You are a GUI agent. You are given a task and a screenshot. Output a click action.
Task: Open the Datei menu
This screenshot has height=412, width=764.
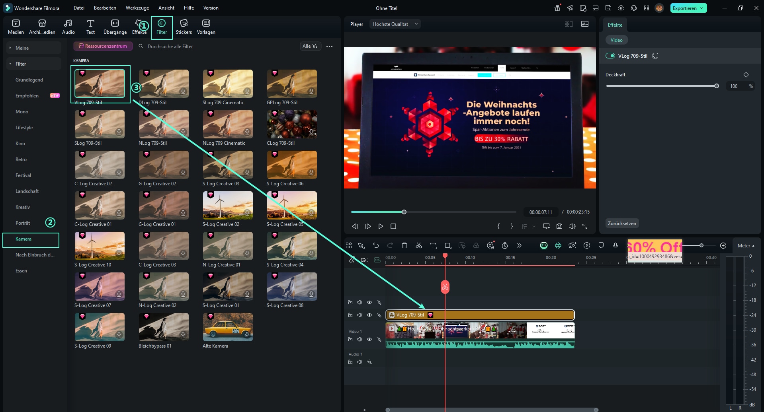point(79,8)
